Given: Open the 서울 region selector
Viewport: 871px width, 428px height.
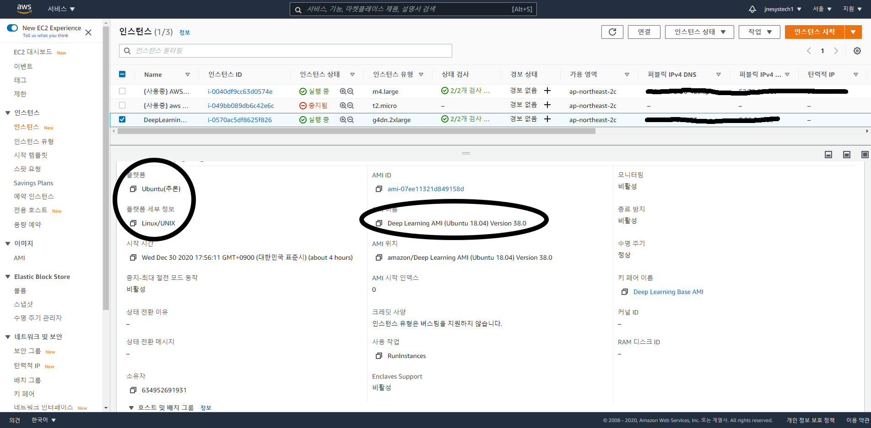Looking at the screenshot, I should (822, 9).
